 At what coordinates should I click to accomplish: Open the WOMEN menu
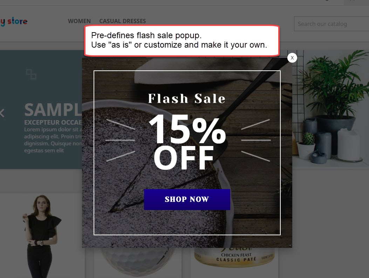(79, 21)
